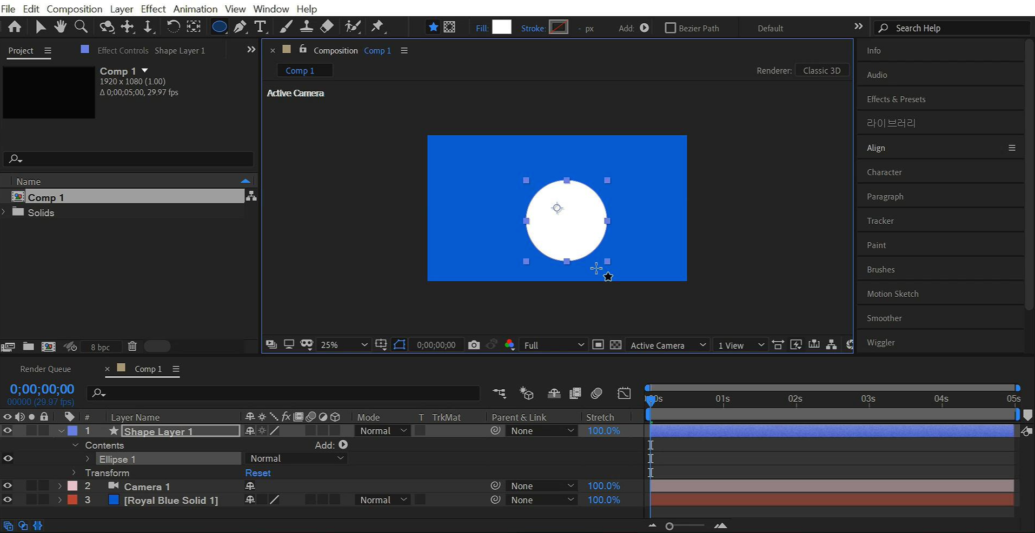Select the Pan Behind anchor point tool
Viewport: 1035px width, 533px height.
pos(194,26)
